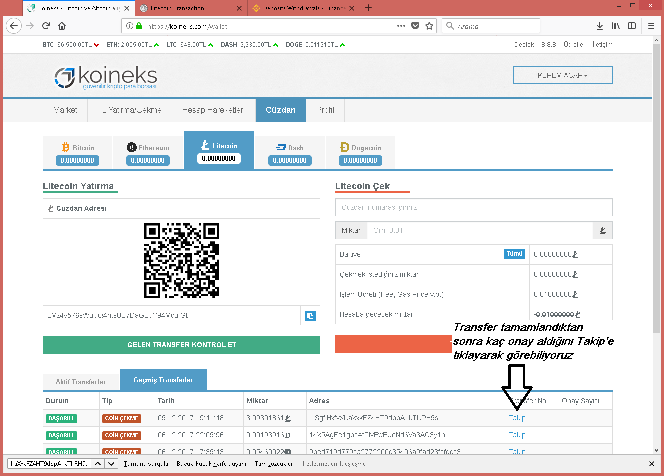Jump to next find match
The image size is (664, 476).
[111, 464]
